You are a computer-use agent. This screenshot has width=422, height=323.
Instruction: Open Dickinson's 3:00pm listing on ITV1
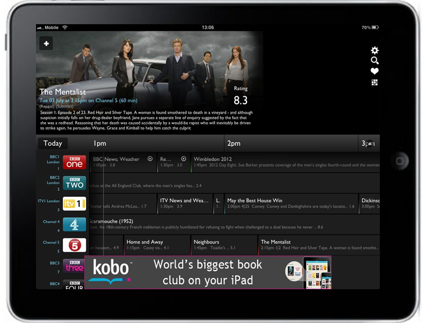tap(370, 204)
